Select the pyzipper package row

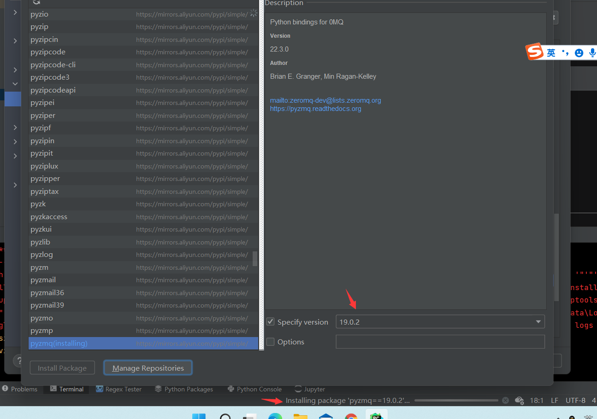click(143, 179)
